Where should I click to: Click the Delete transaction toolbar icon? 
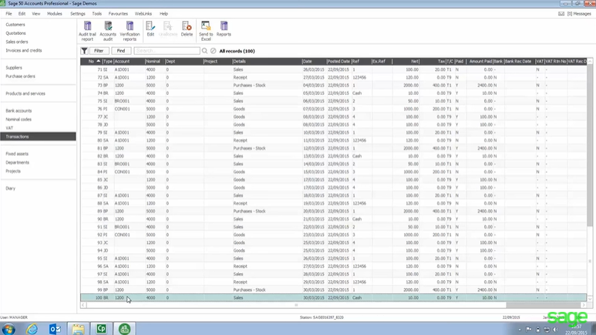tap(187, 29)
